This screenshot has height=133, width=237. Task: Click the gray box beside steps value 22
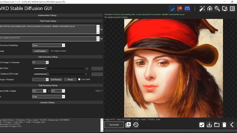coord(97,69)
